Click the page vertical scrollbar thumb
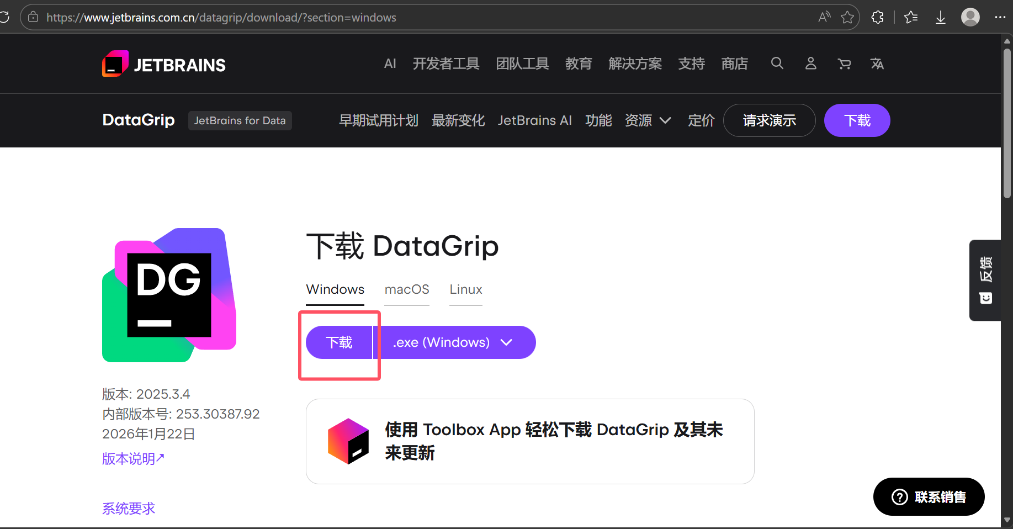 [1007, 123]
